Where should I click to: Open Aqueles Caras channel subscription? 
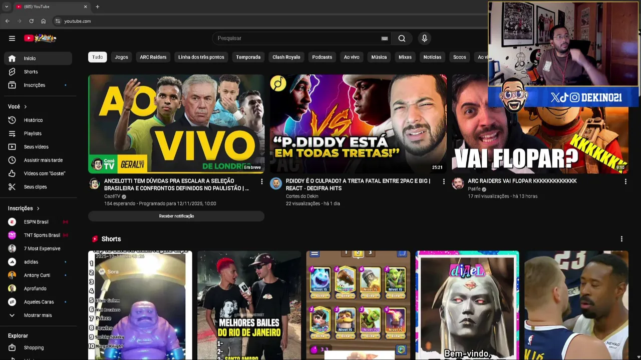tap(38, 302)
